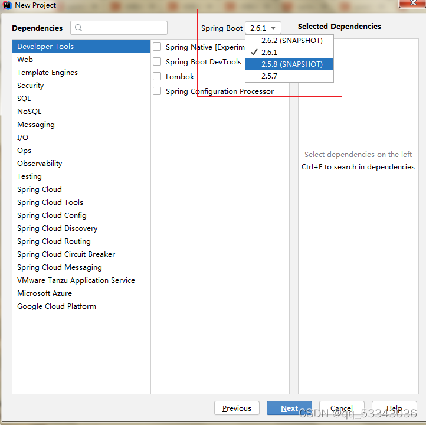Enable Spring Native checkbox
Image resolution: width=426 pixels, height=425 pixels.
pyautogui.click(x=157, y=47)
